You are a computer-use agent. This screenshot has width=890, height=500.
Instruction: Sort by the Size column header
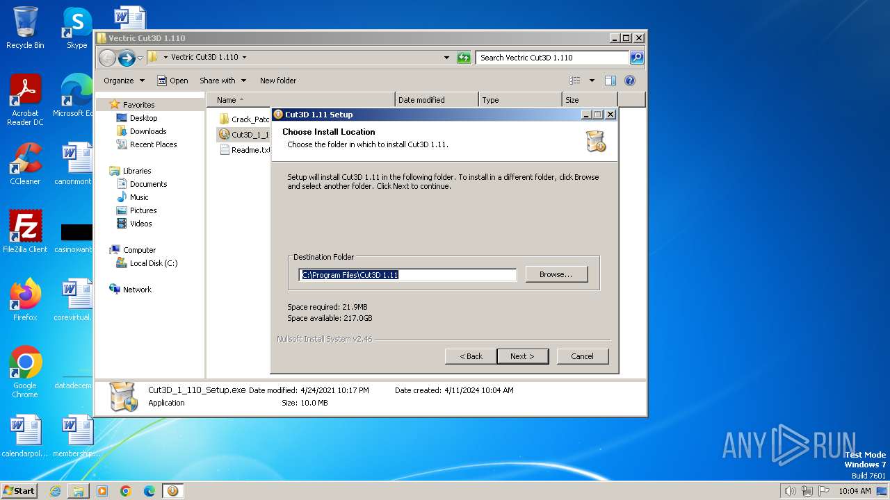pos(590,100)
